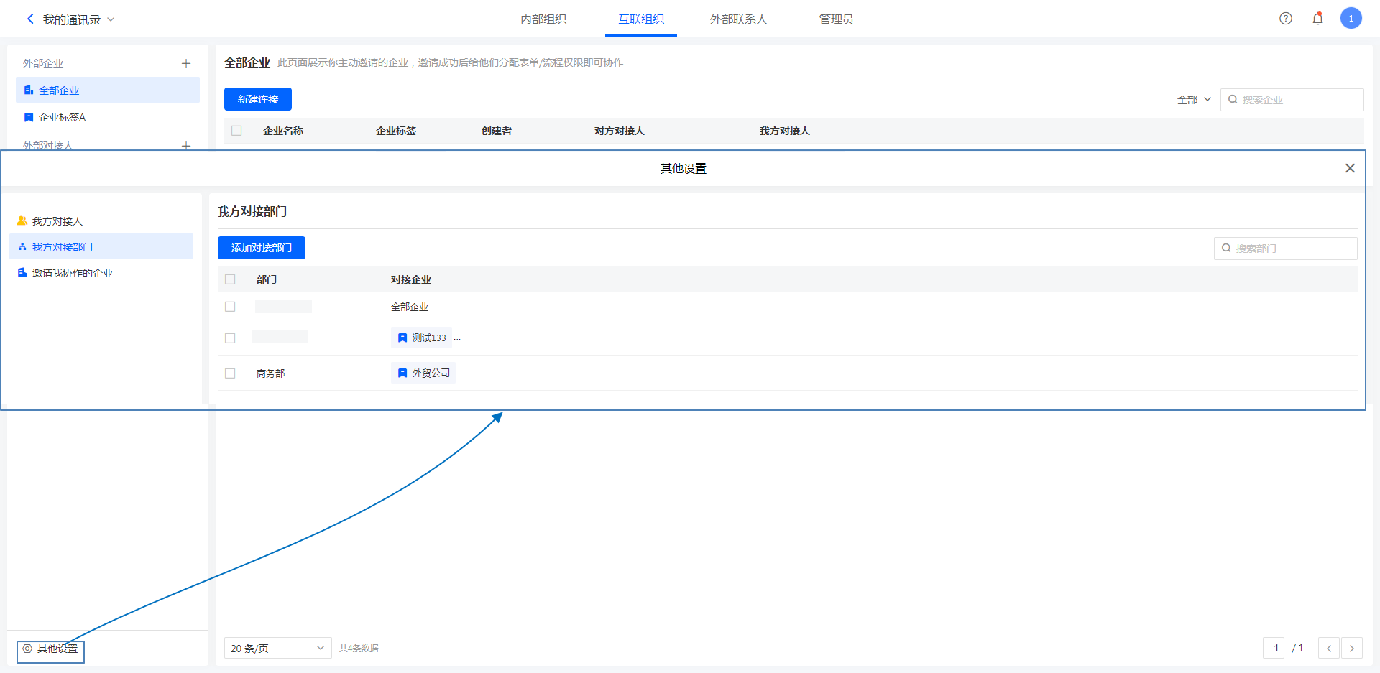Image resolution: width=1380 pixels, height=673 pixels.
Task: Click the 测试133 tag
Action: click(x=422, y=338)
